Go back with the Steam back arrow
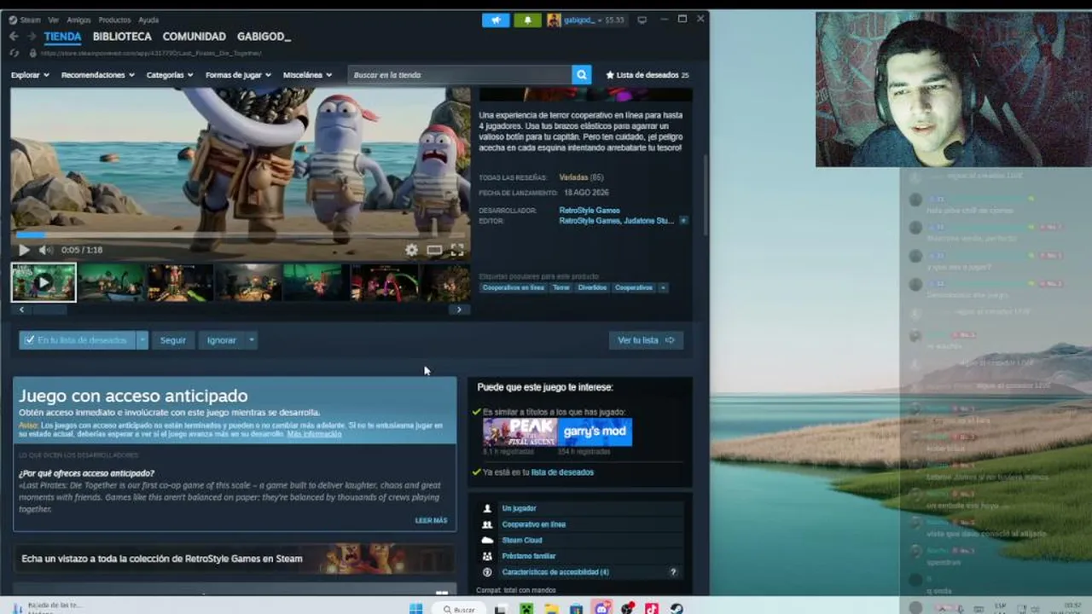 14,37
